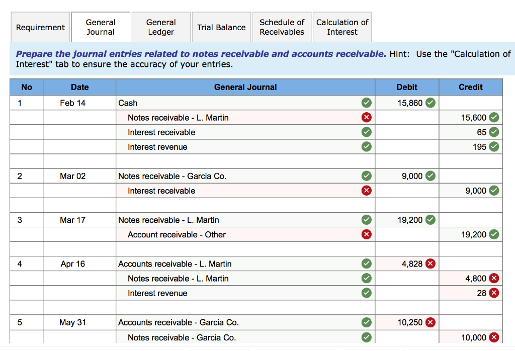Viewport: 515px width, 351px height.
Task: Click green check beside Notes receivable - Garcia Co. May 31
Action: coord(367,337)
